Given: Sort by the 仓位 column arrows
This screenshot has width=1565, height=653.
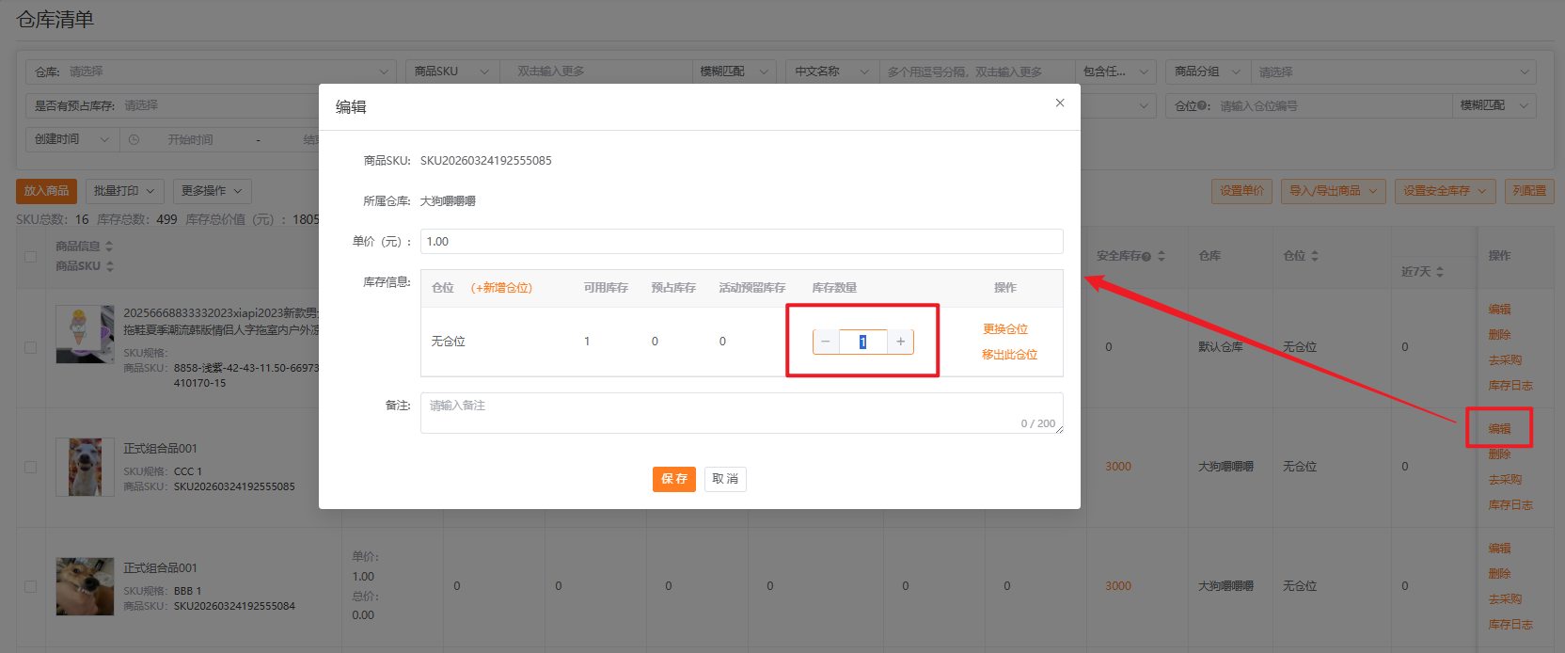Looking at the screenshot, I should point(1315,256).
